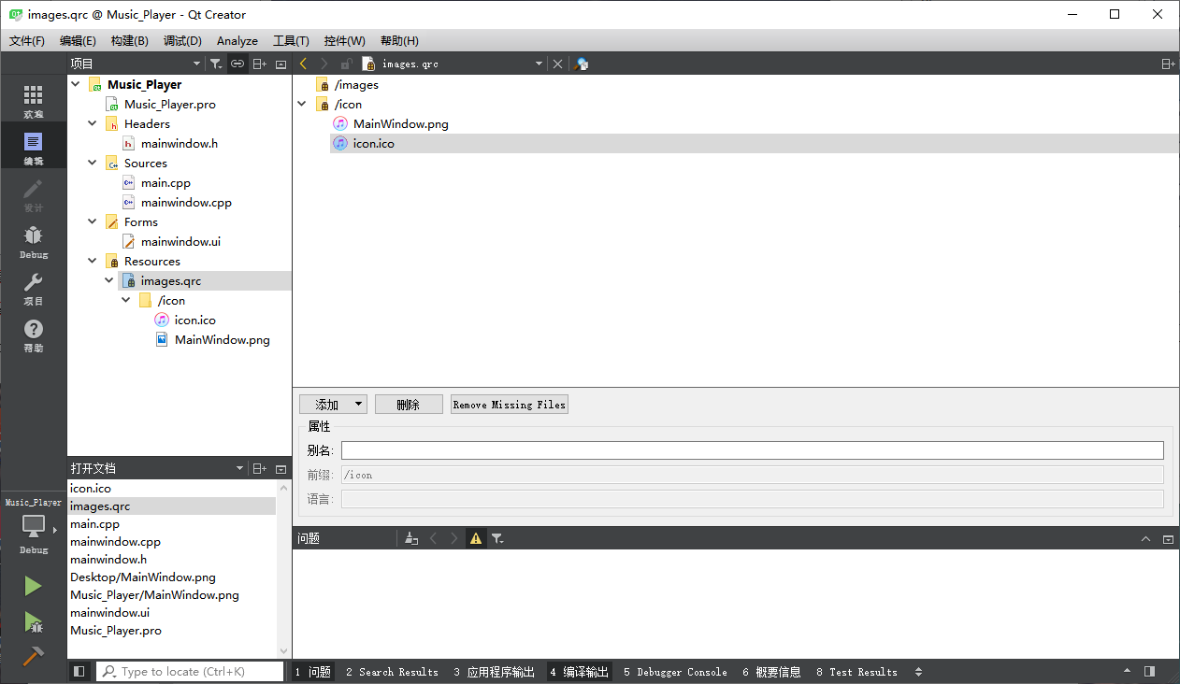Open the Projects mode wrench icon

[x=33, y=288]
